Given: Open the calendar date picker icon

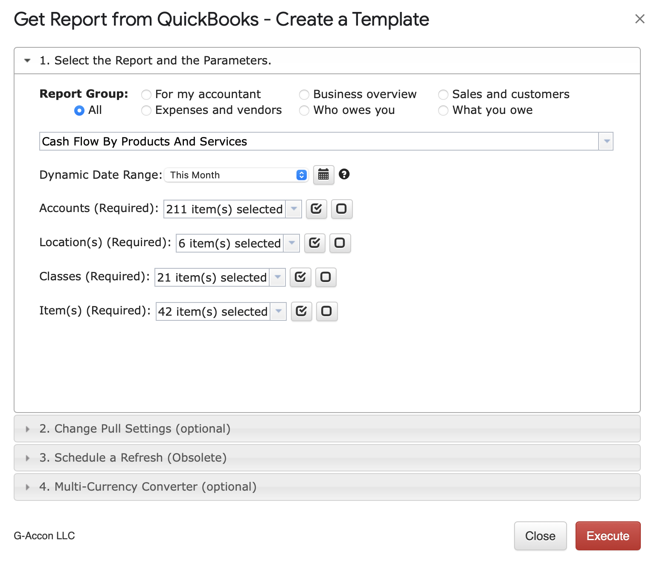Looking at the screenshot, I should [323, 175].
